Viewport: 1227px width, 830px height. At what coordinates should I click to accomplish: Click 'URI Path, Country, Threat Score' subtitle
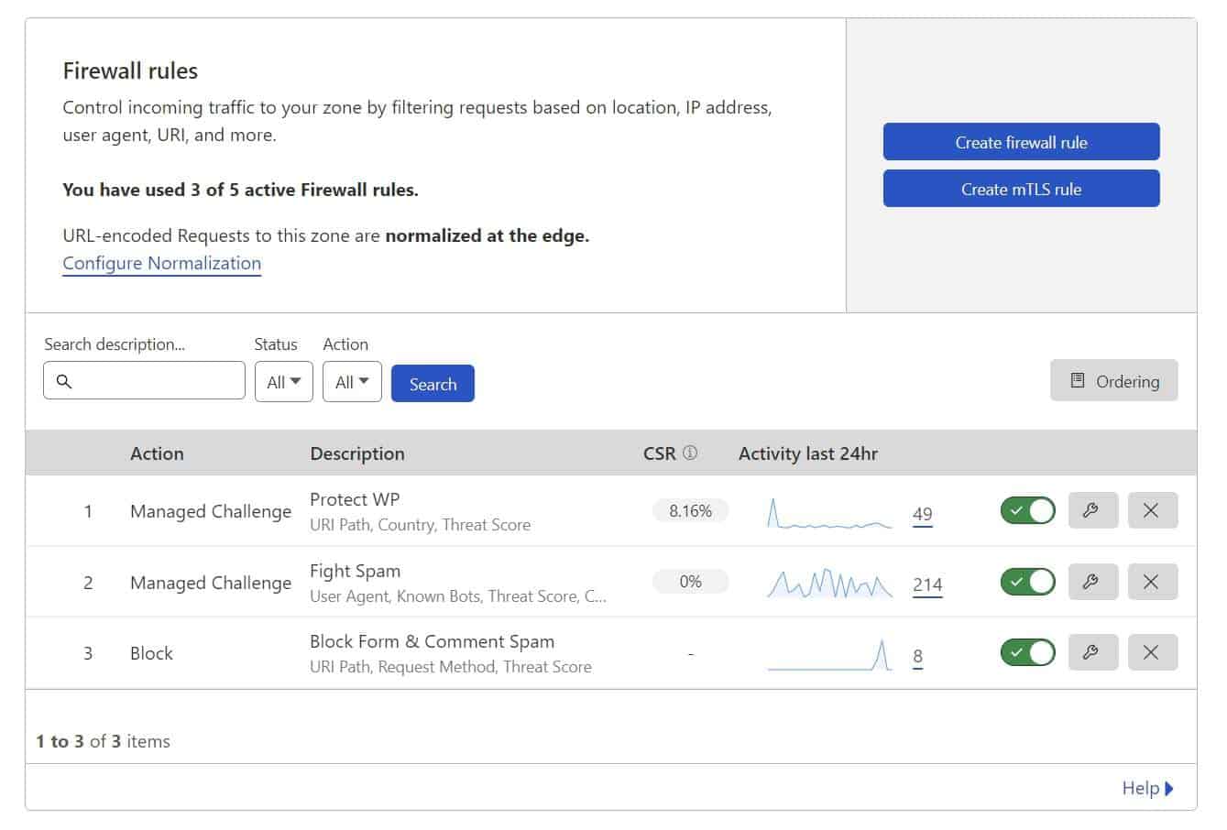coord(420,525)
